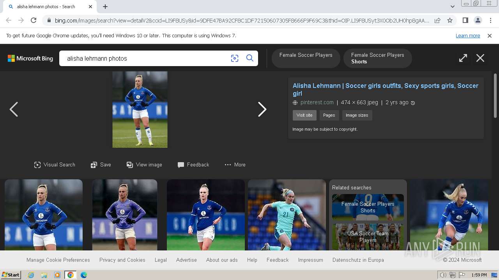499x280 pixels.
Task: Click Visit site button
Action: coord(304,115)
